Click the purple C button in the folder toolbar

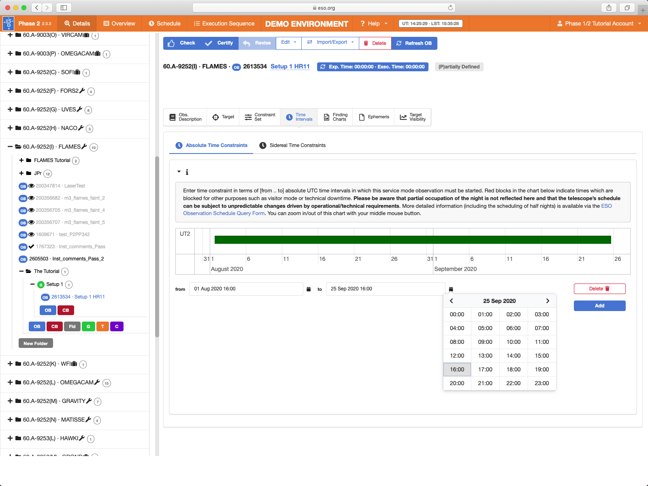click(117, 326)
